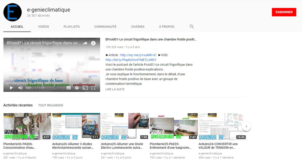Image resolution: width=302 pixels, height=161 pixels.
Task: Click the 'Activités récentes' section heading
Action: [x=18, y=105]
